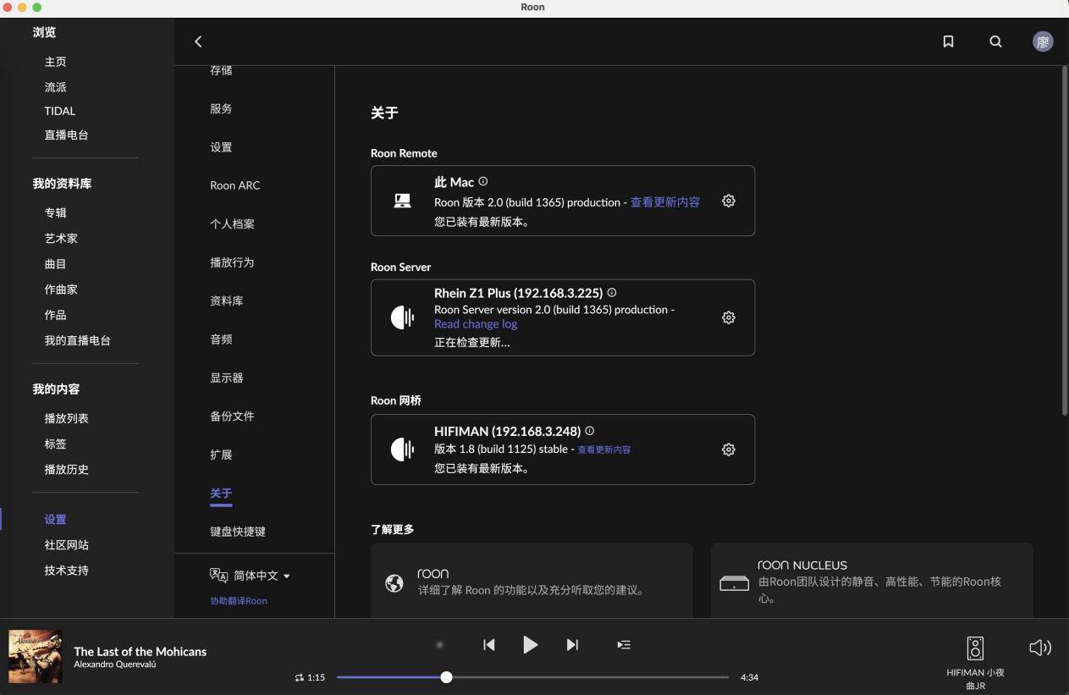Show info icon next to HIFIMAN (192.168.3.248)
This screenshot has width=1069, height=695.
590,430
